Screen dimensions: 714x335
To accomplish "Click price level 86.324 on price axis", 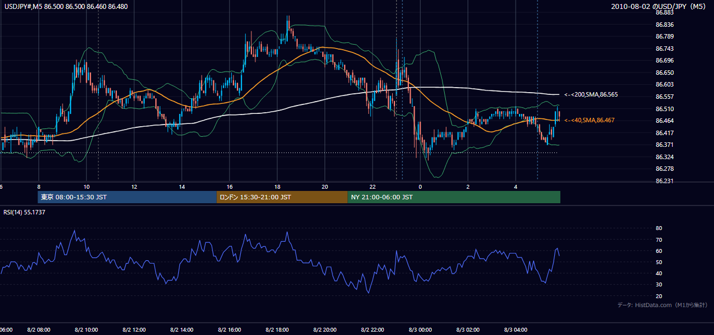I will tap(664, 157).
